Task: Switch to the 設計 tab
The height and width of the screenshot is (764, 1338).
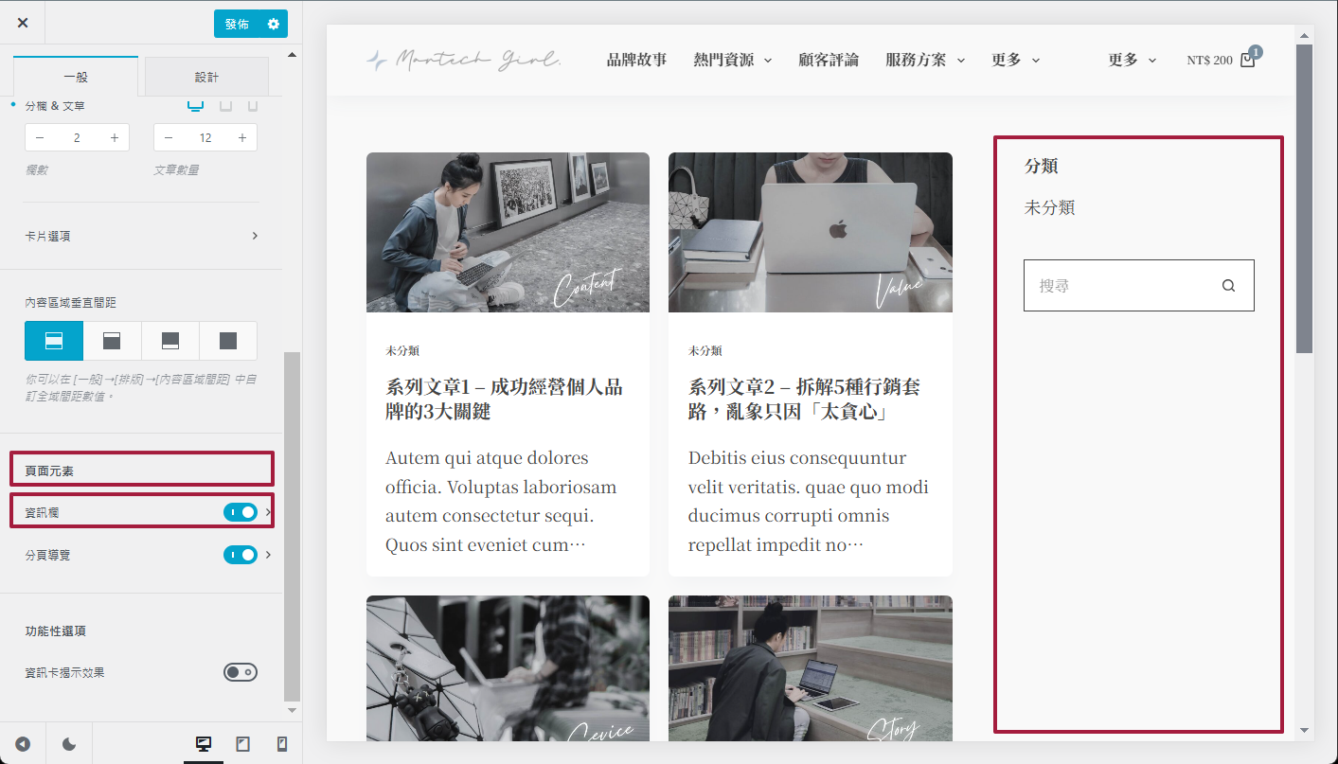Action: [206, 77]
